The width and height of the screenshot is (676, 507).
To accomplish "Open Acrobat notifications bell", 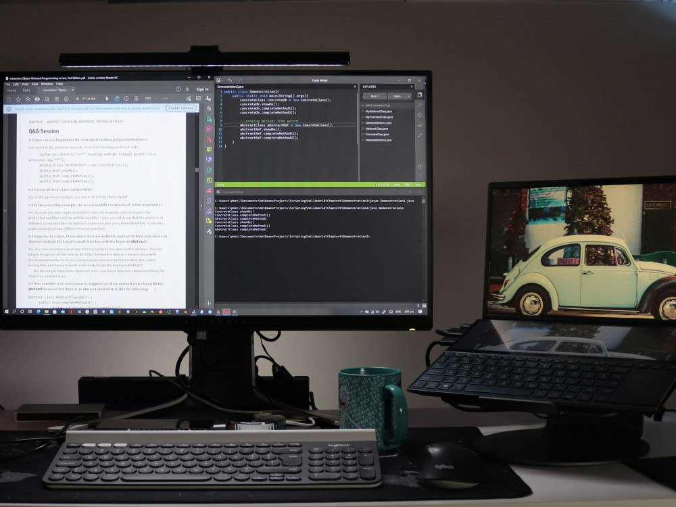I will pos(187,89).
